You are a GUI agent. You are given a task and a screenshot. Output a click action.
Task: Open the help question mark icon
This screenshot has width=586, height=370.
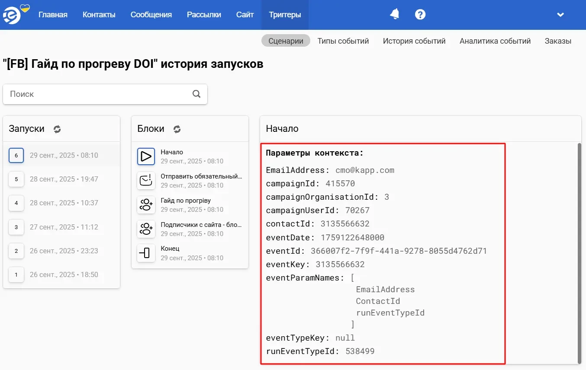coord(420,14)
